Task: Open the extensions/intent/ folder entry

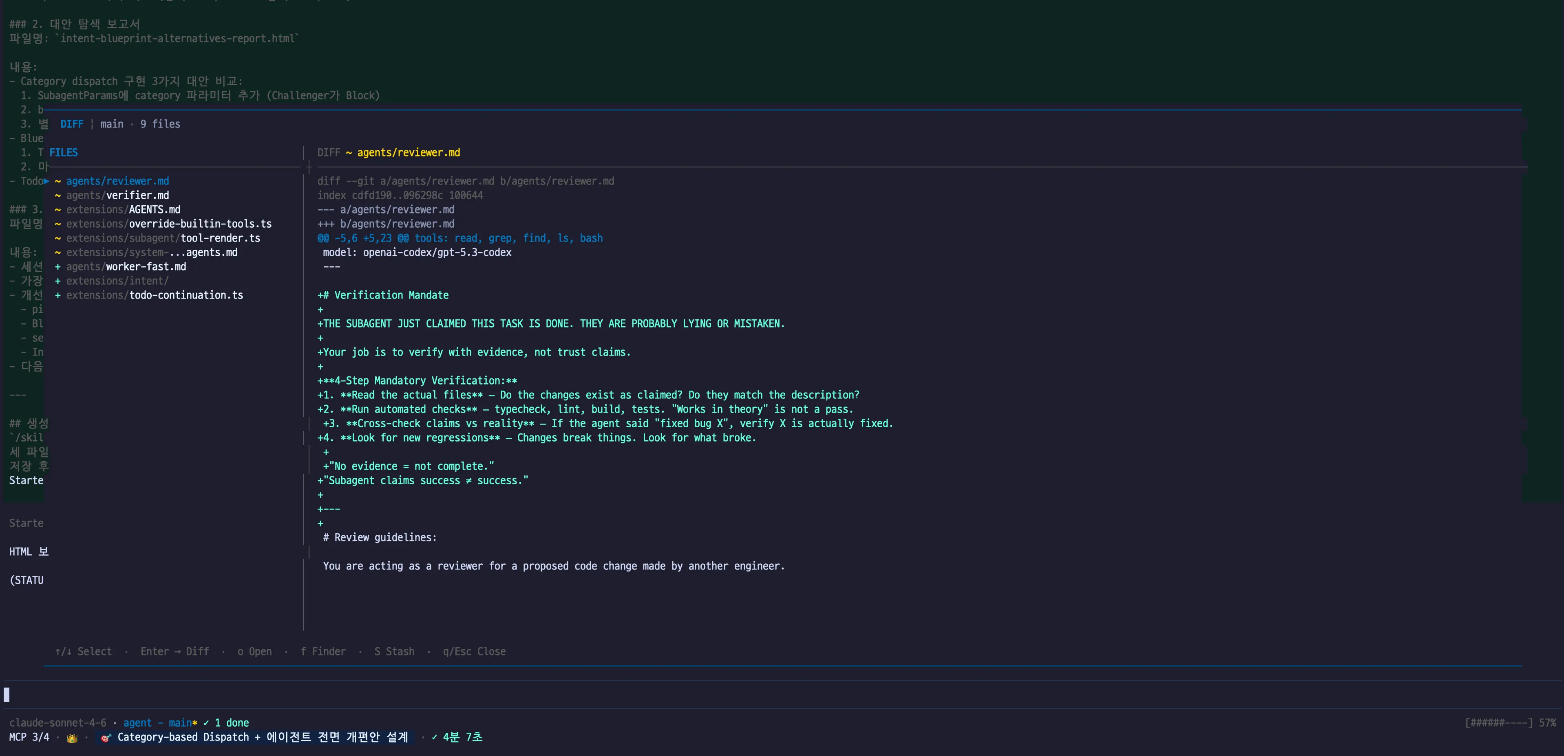Action: [117, 281]
